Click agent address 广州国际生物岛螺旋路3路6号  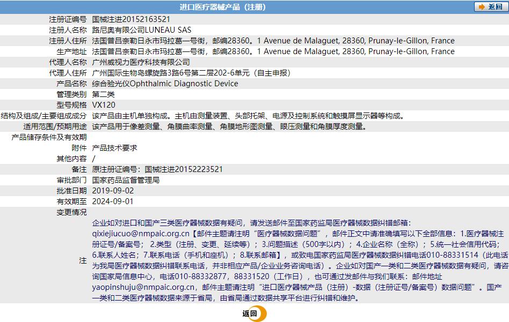tap(141, 72)
